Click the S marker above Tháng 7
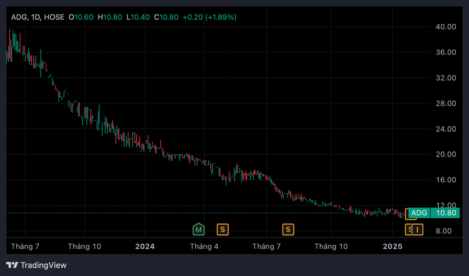 coord(288,229)
